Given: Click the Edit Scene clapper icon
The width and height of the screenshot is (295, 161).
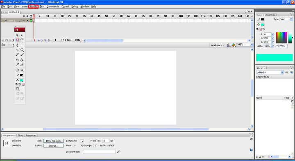Looking at the screenshot, I should pos(228,45).
